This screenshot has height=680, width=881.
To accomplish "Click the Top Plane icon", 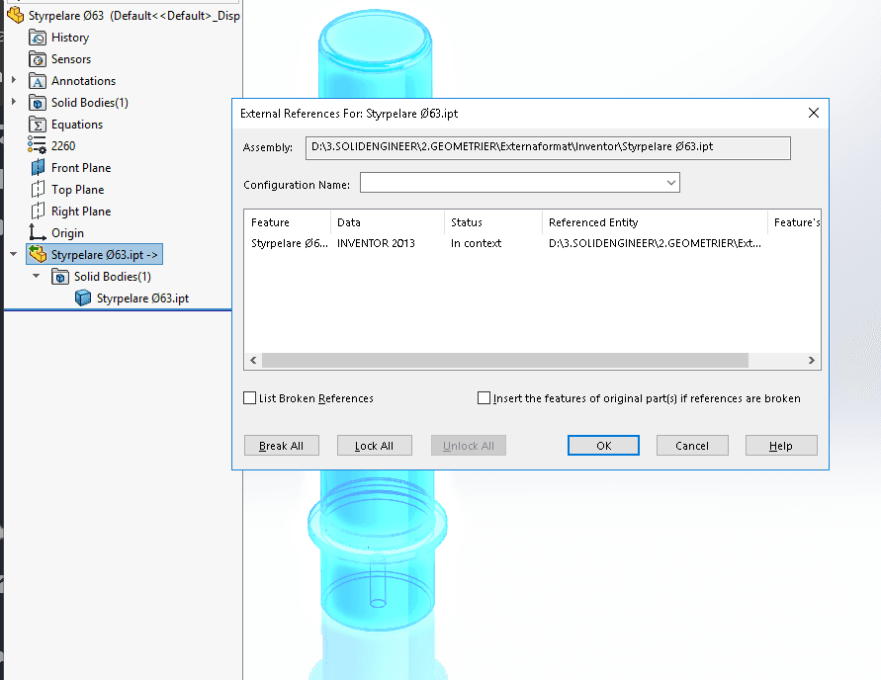I will click(38, 190).
